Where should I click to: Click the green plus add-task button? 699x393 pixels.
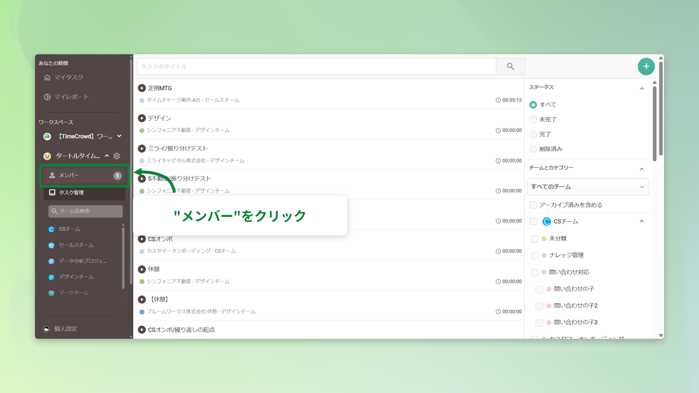coord(646,66)
